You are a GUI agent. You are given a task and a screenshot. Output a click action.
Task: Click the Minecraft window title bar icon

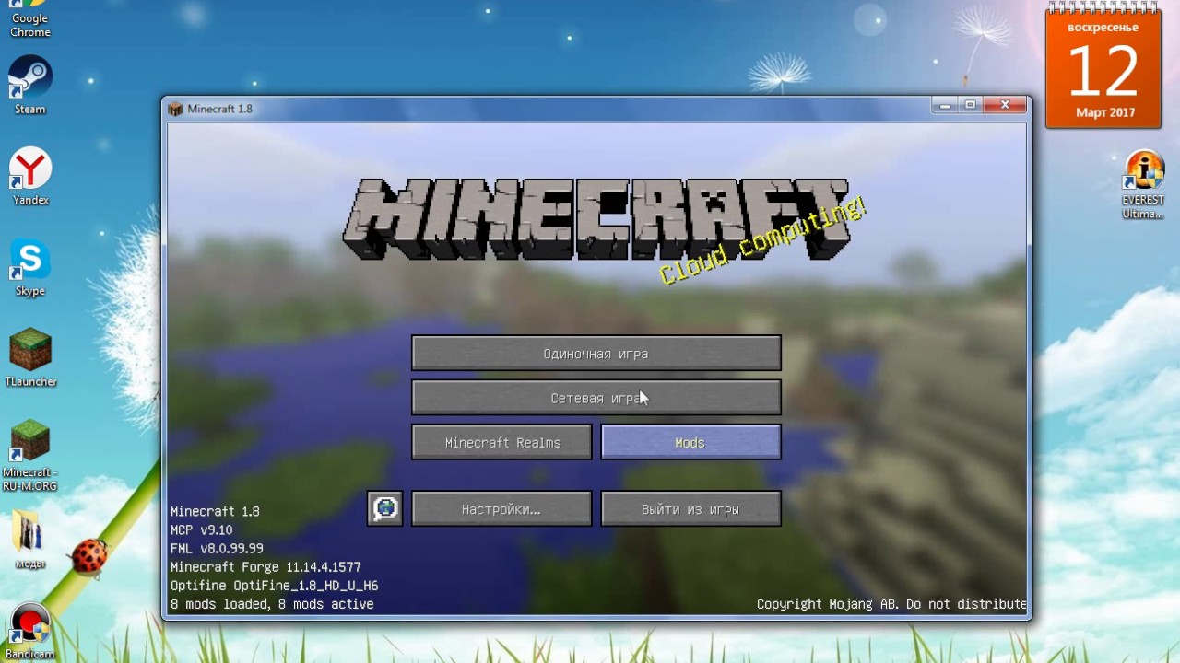pos(175,109)
